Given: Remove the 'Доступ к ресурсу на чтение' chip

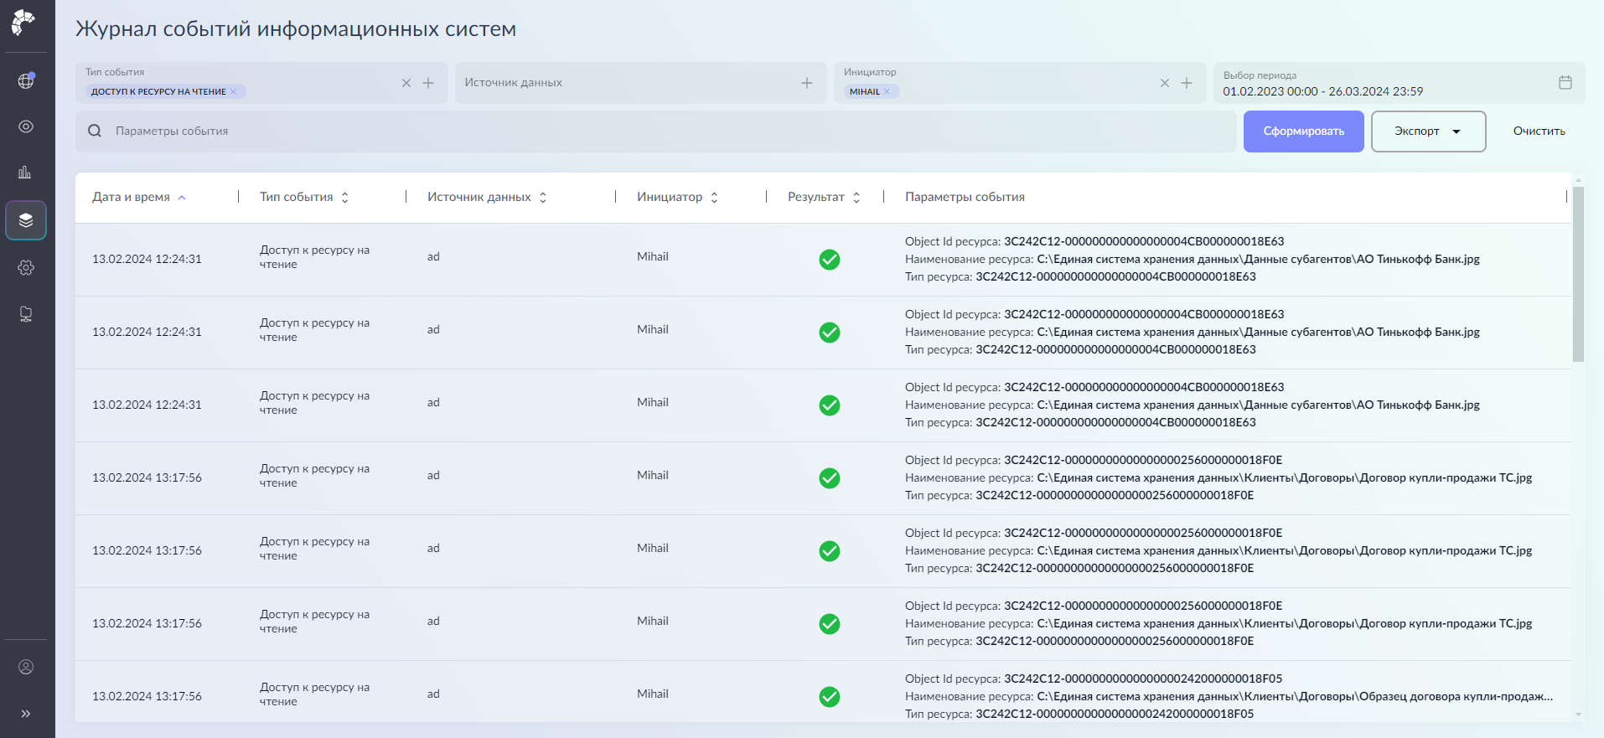Looking at the screenshot, I should 234,91.
